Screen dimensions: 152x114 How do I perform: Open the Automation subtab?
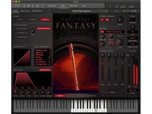(x=37, y=11)
